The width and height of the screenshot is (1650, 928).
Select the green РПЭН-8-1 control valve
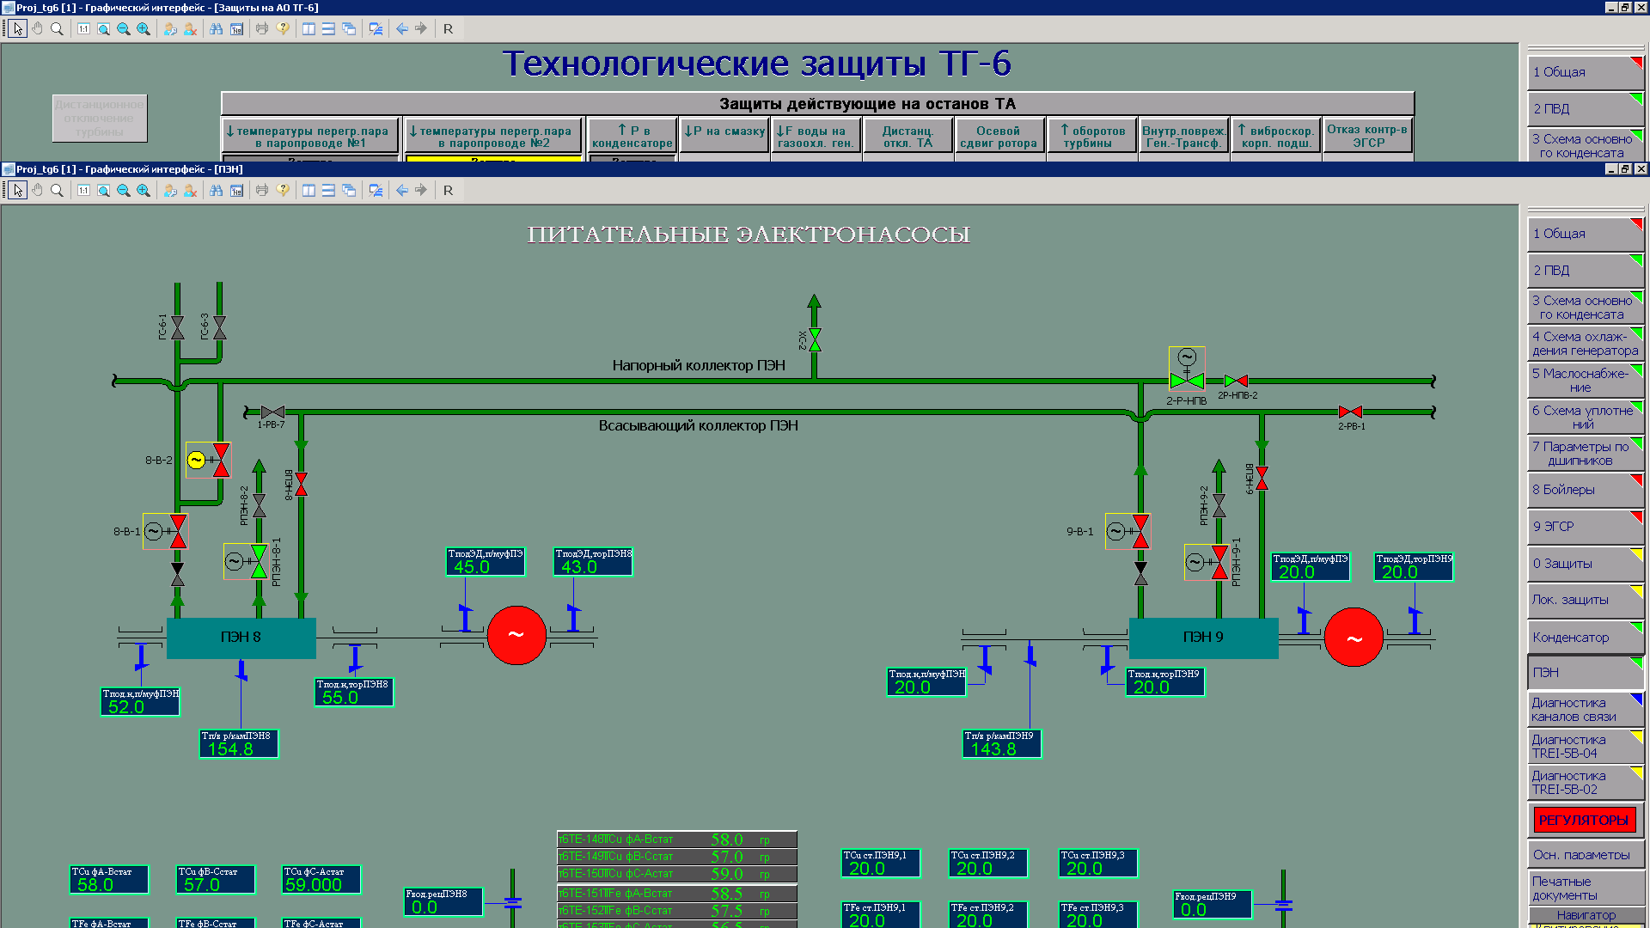(x=246, y=561)
